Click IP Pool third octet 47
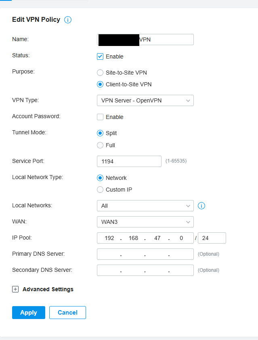 coord(157,238)
